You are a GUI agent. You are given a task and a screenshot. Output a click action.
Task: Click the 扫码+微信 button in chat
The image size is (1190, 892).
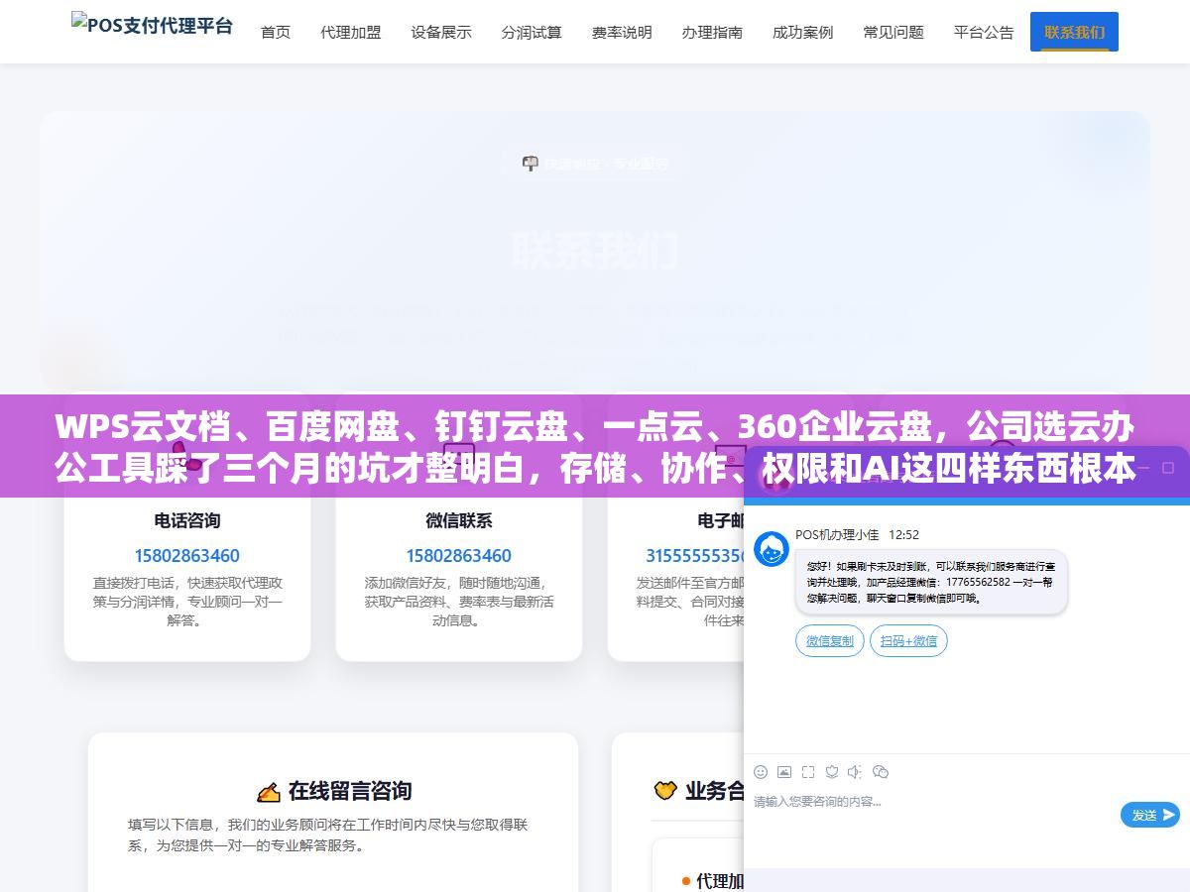pos(908,641)
